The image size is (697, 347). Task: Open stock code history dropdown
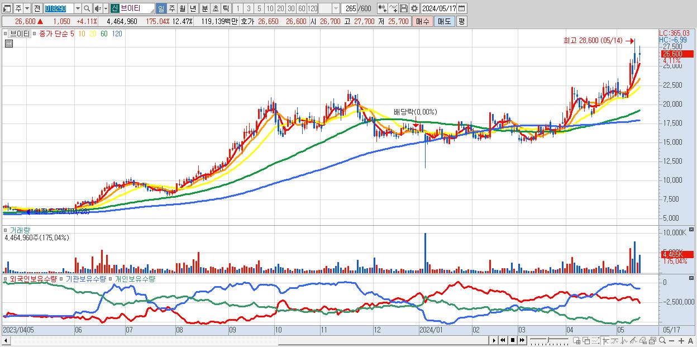pyautogui.click(x=78, y=8)
